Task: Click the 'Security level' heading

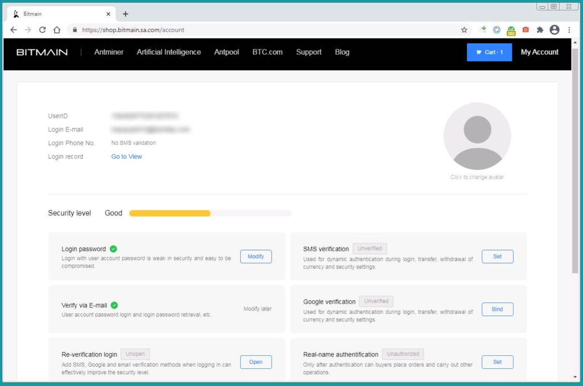Action: click(x=69, y=213)
